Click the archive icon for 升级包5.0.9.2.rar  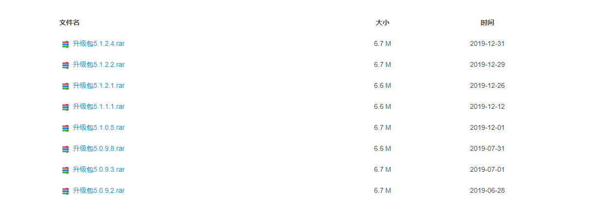(x=65, y=191)
